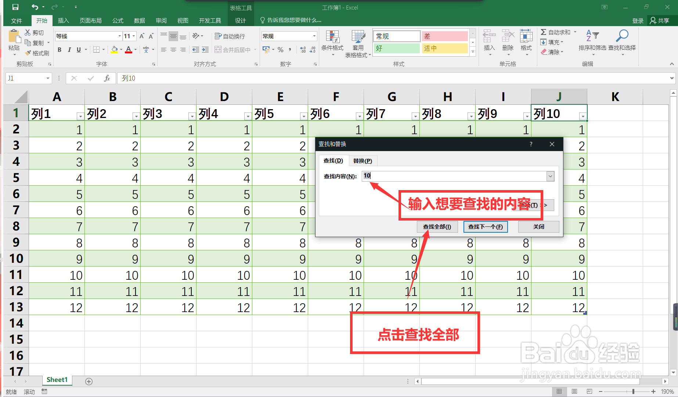The image size is (678, 397).
Task: Toggle italic formatting
Action: pos(69,49)
